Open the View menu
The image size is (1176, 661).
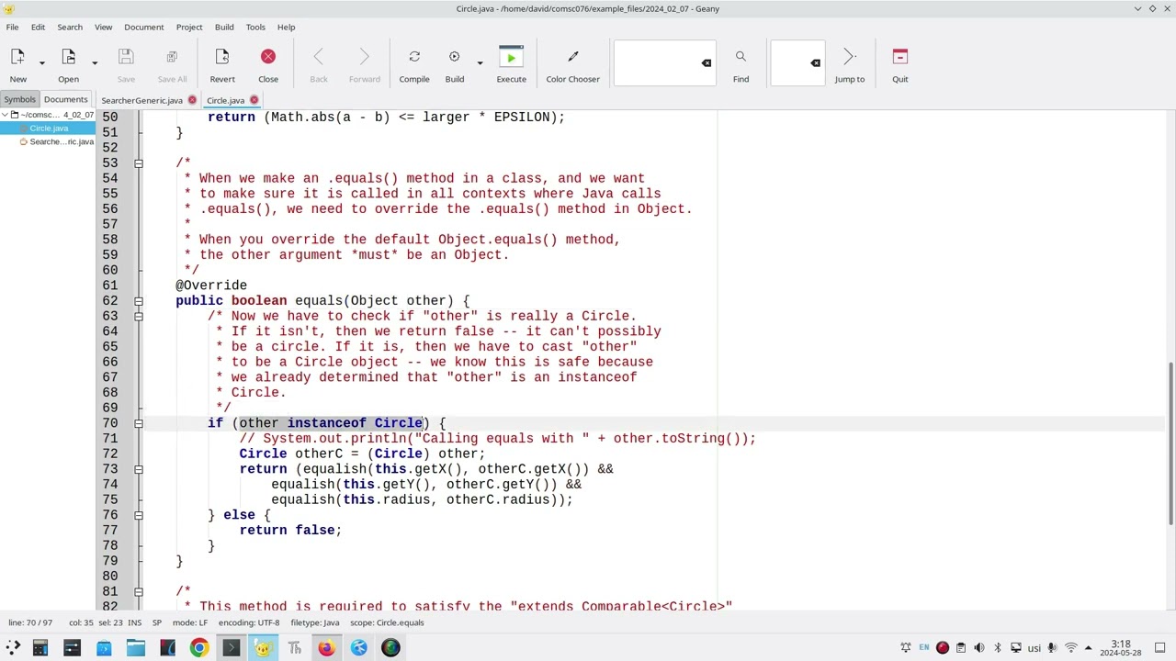click(x=103, y=27)
